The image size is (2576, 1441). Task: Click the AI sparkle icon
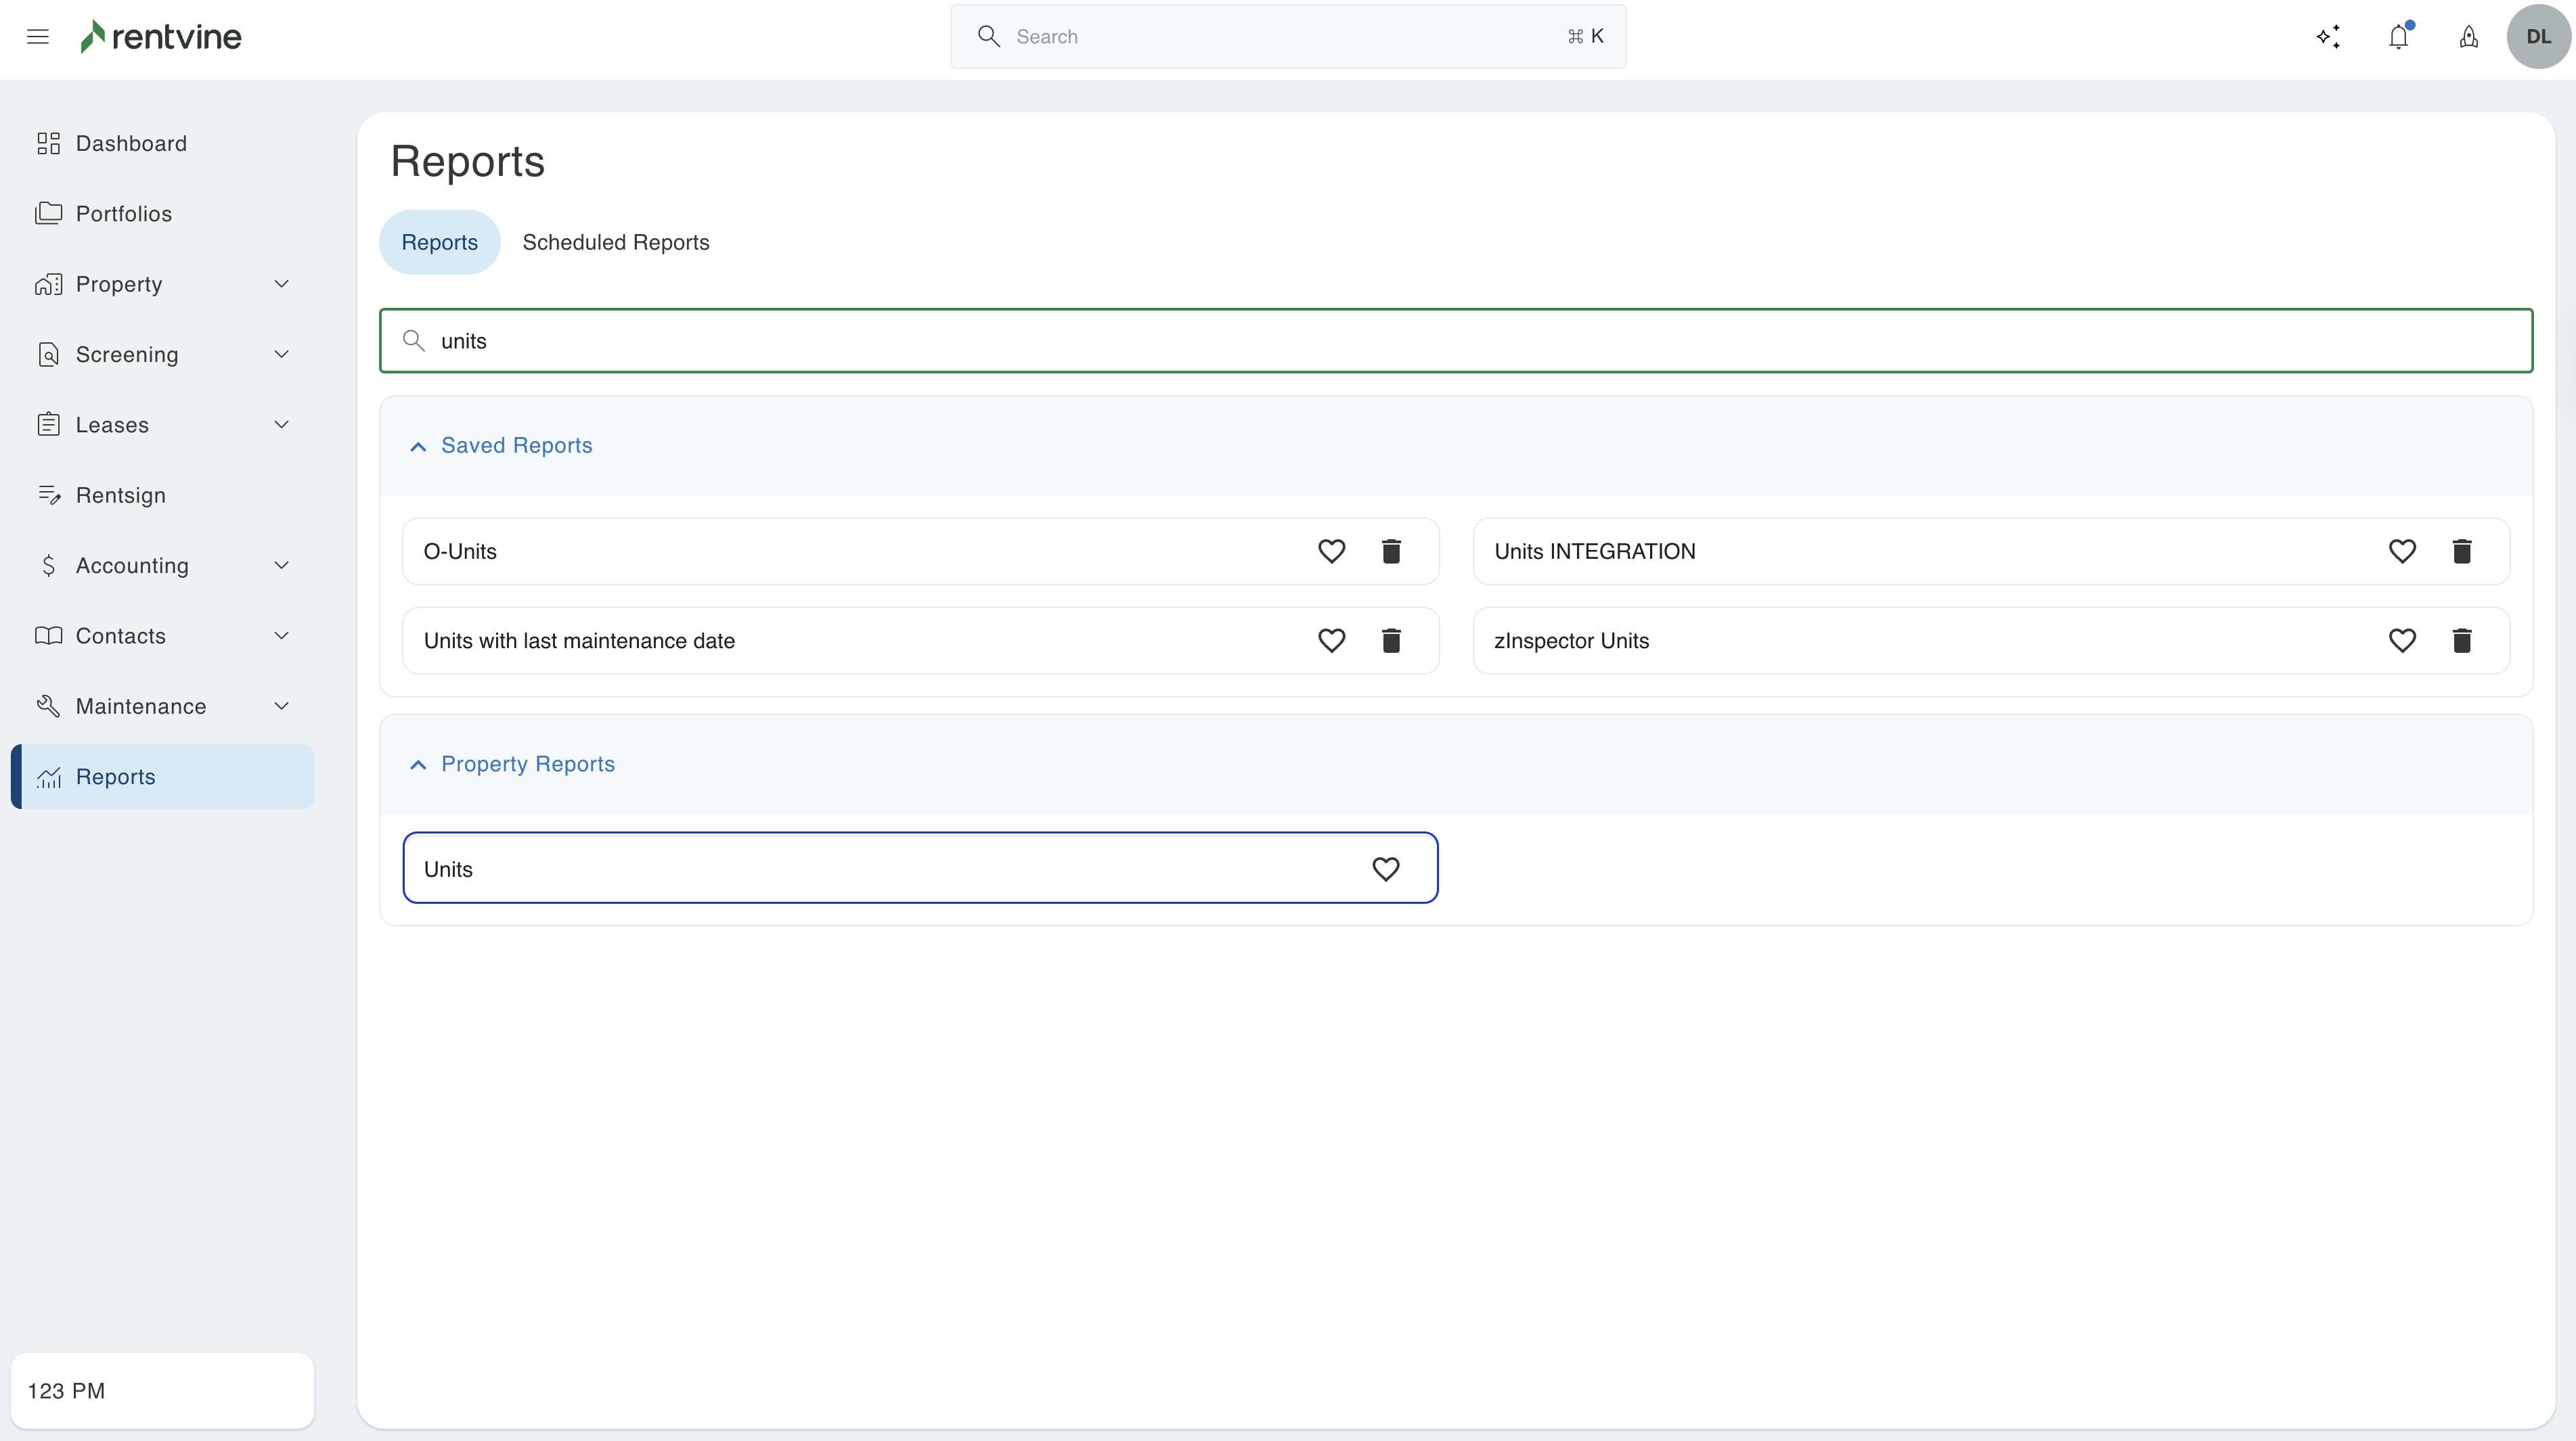2328,37
